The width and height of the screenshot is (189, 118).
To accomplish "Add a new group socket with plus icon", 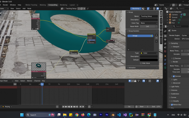I will click(157, 35).
